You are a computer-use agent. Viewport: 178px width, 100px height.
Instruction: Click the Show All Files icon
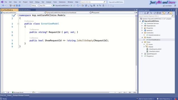pos(160,13)
